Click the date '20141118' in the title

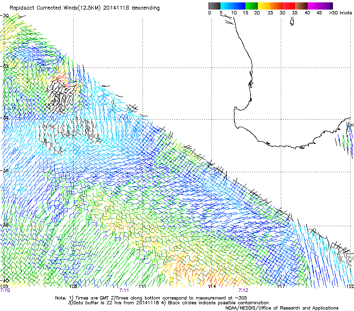click(116, 8)
